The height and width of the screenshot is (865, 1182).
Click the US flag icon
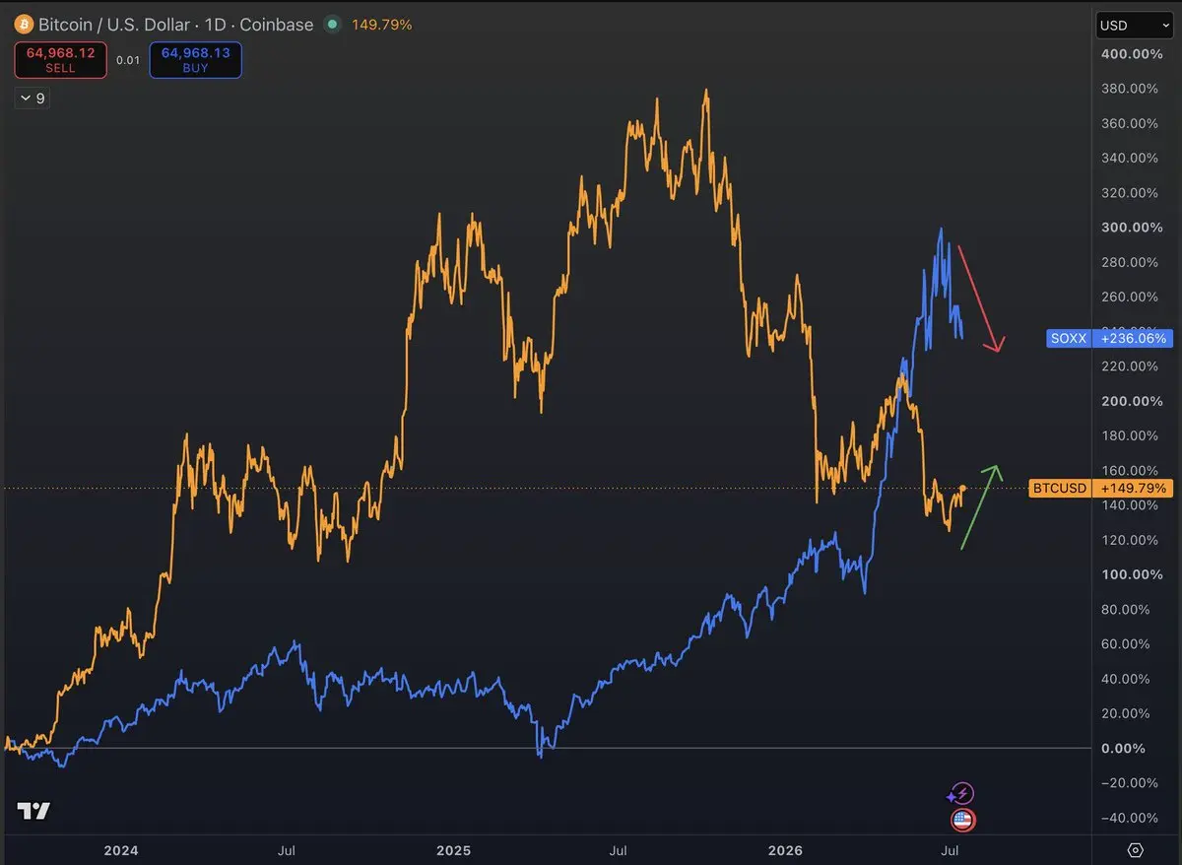(962, 820)
